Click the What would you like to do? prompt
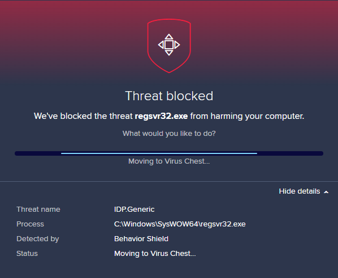This screenshot has width=338, height=278. (169, 134)
